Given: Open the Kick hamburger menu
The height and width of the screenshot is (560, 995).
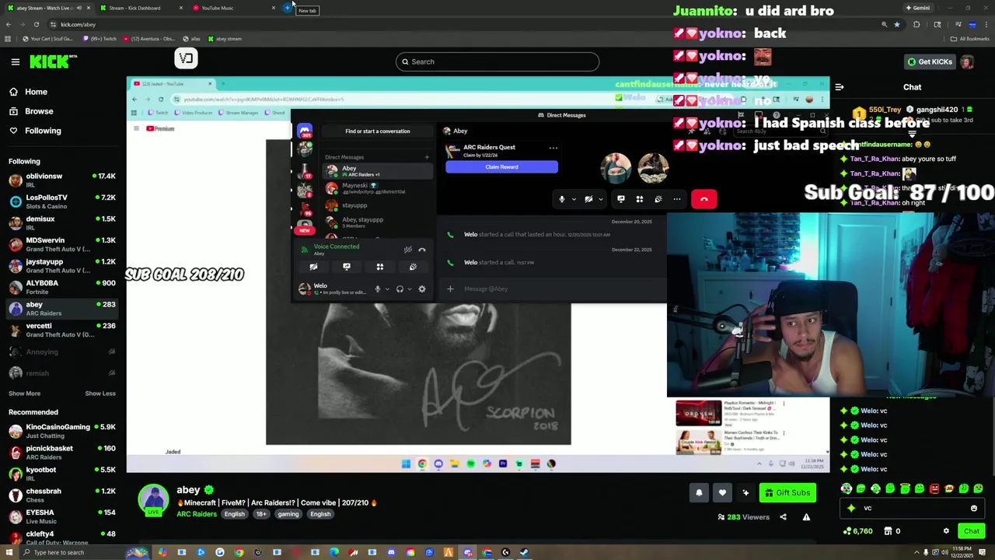Looking at the screenshot, I should pos(15,61).
